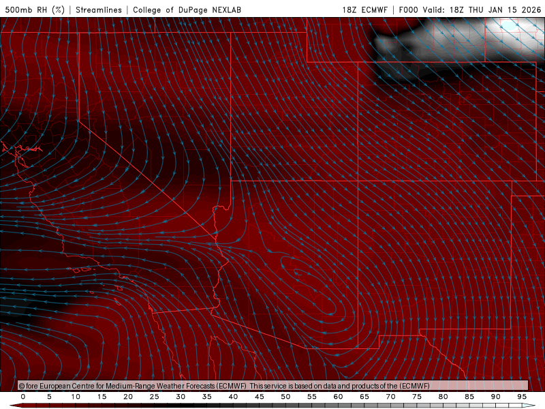This screenshot has width=545, height=409.
Task: Click colorbar label "90"
Action: pos(496,397)
